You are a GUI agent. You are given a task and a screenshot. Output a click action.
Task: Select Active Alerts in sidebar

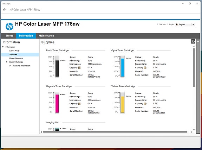[14, 51]
